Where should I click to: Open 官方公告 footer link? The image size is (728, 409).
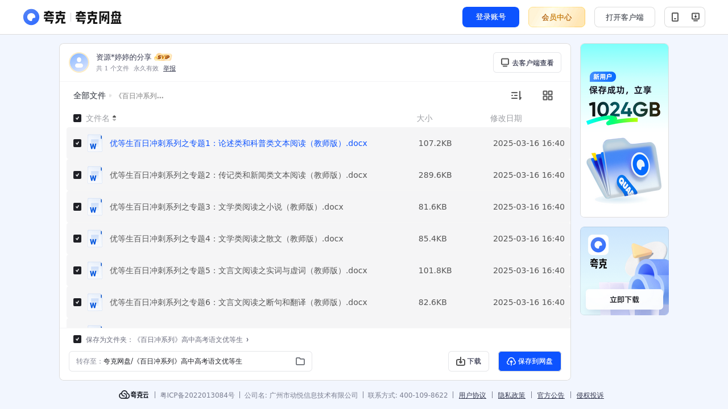(x=551, y=395)
